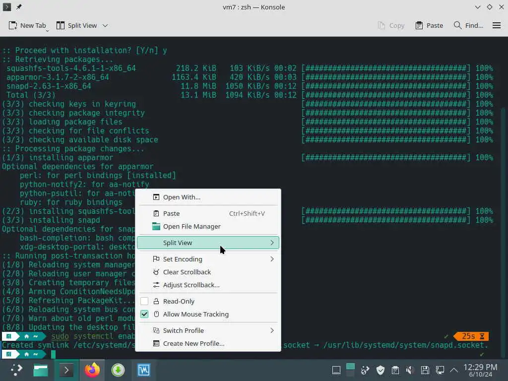Click the flag icon beside Set Encoding
This screenshot has width=508, height=381.
click(156, 259)
